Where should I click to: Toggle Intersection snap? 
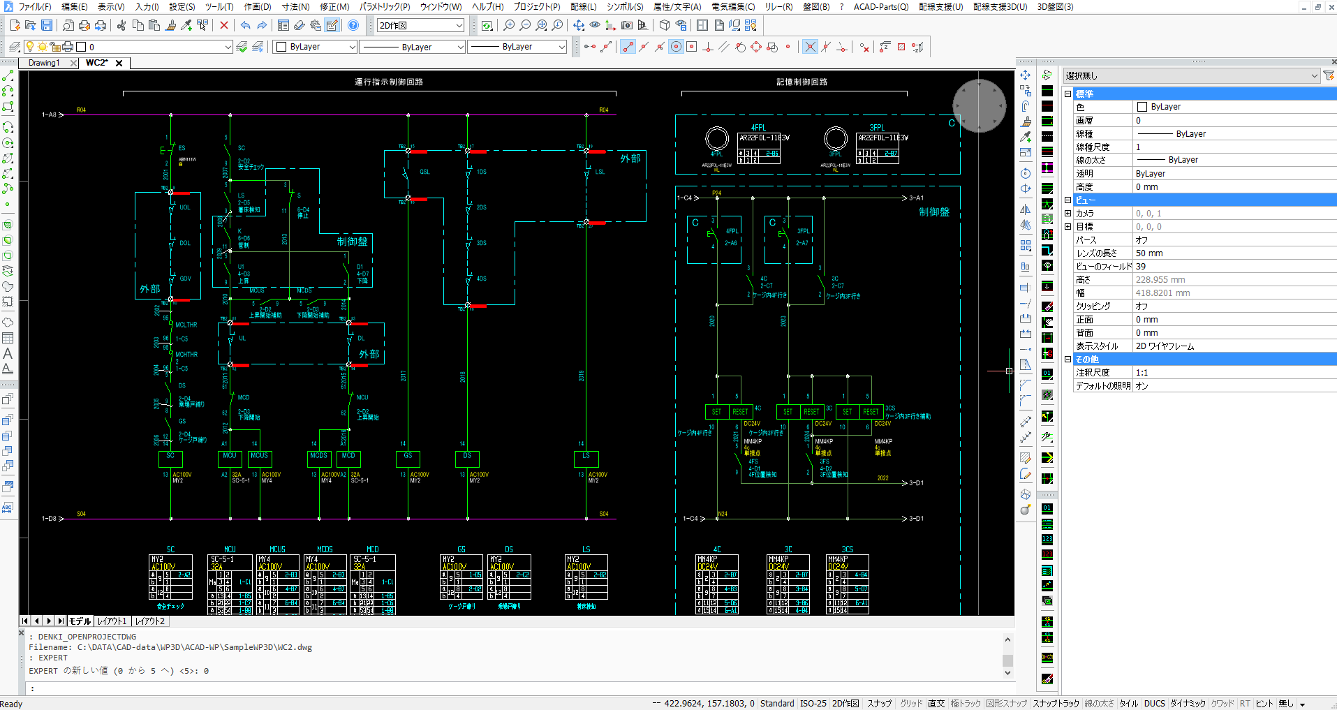click(x=810, y=47)
